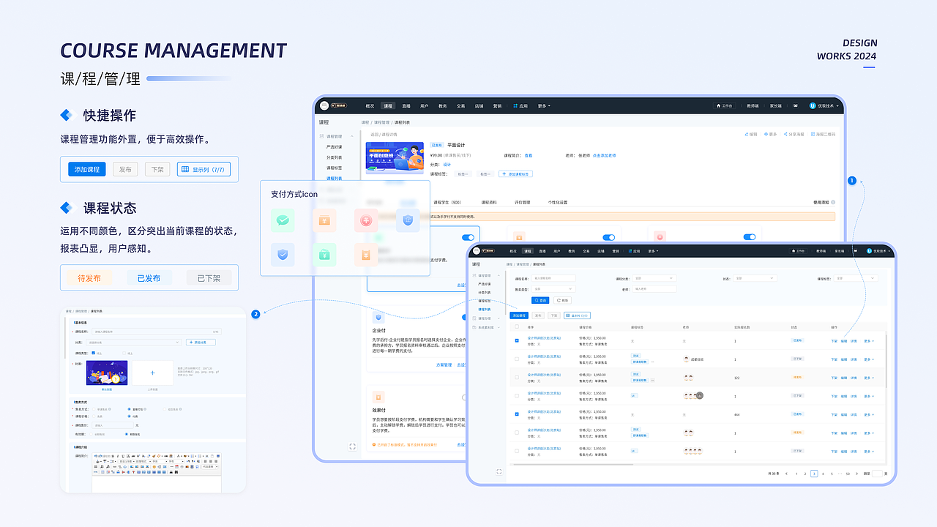Check the row with 122 registrations
Image resolution: width=937 pixels, height=527 pixels.
[517, 378]
